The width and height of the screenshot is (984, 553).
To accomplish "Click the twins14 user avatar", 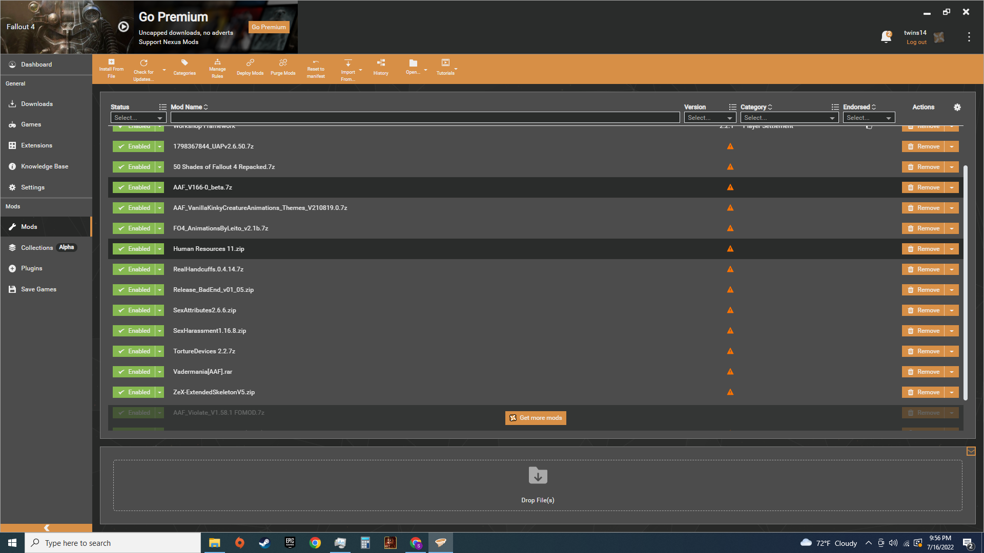I will (x=939, y=37).
